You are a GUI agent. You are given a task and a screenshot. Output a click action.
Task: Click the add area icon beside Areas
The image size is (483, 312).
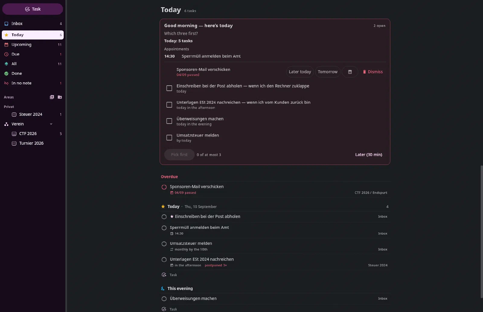[x=52, y=97]
